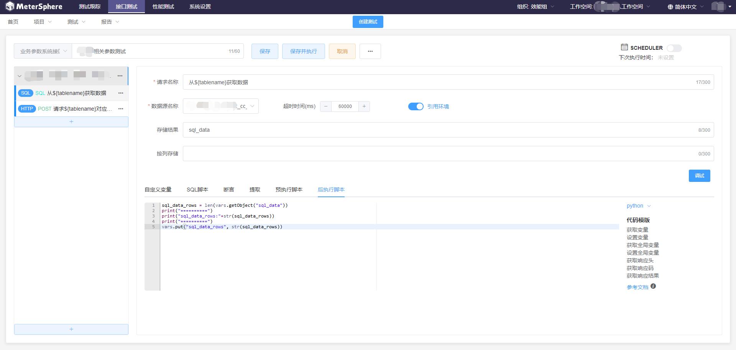Open the SQL request row ellipsis menu

[121, 93]
